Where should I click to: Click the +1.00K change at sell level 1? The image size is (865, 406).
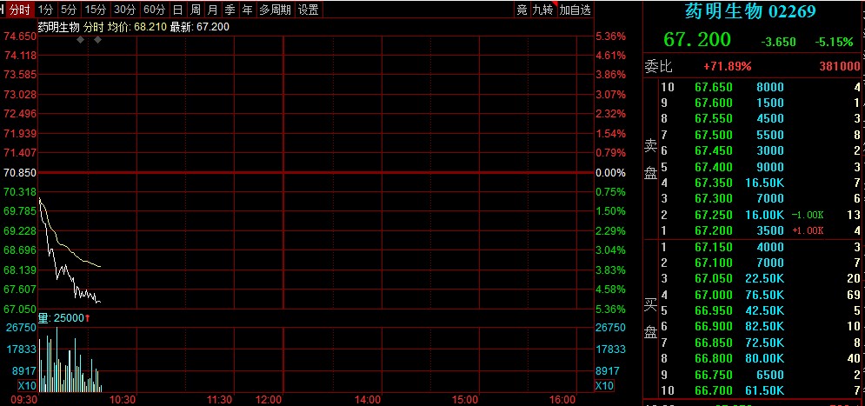tap(808, 230)
